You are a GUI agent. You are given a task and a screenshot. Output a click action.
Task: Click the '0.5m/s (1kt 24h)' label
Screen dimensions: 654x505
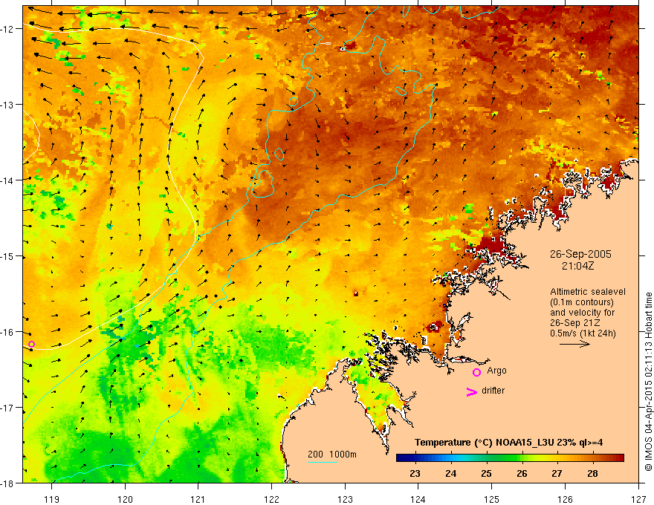pos(583,333)
